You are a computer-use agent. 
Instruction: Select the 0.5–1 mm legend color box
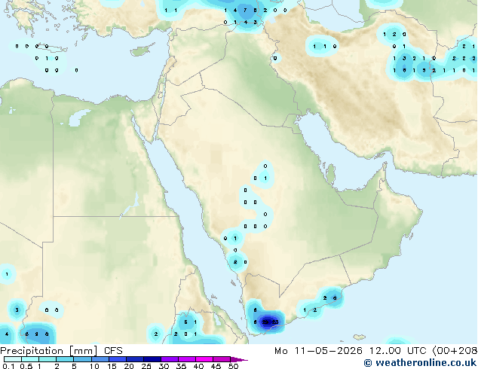click(30, 359)
